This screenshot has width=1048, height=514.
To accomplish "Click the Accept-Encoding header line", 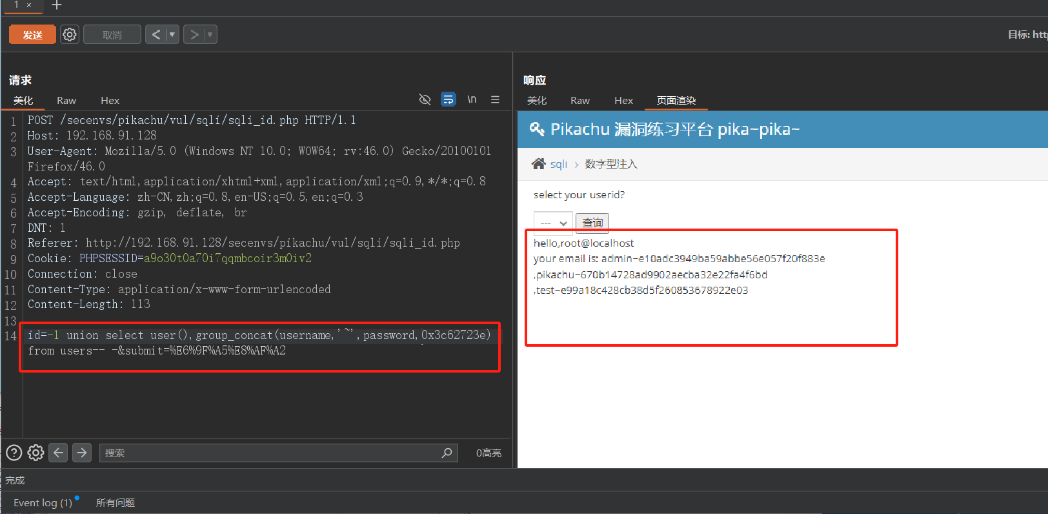I will coord(137,212).
